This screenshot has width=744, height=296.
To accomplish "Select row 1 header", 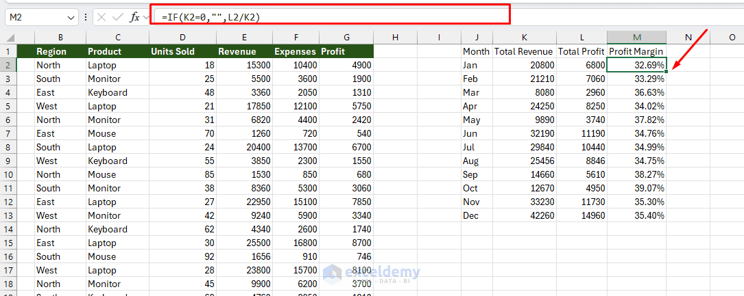I will (x=8, y=51).
